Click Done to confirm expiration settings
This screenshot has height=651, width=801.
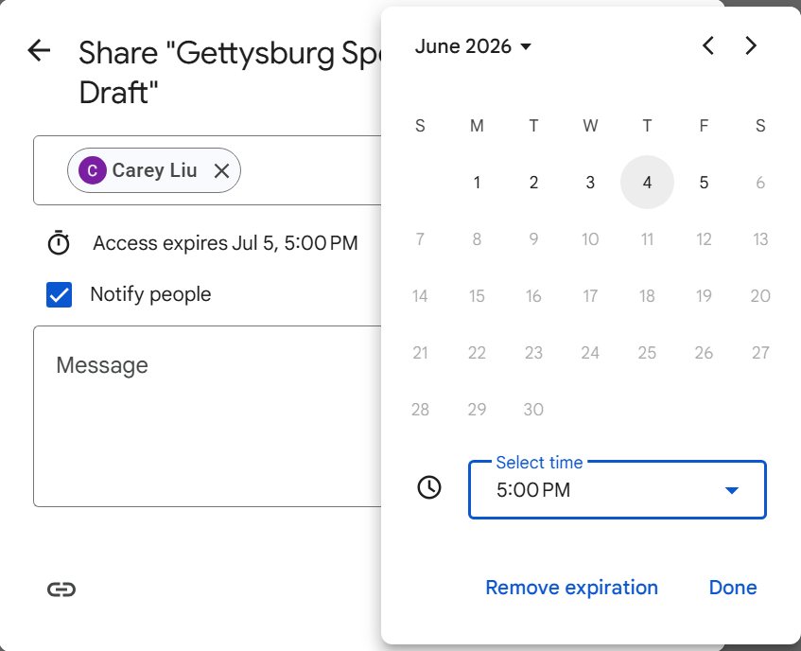732,588
